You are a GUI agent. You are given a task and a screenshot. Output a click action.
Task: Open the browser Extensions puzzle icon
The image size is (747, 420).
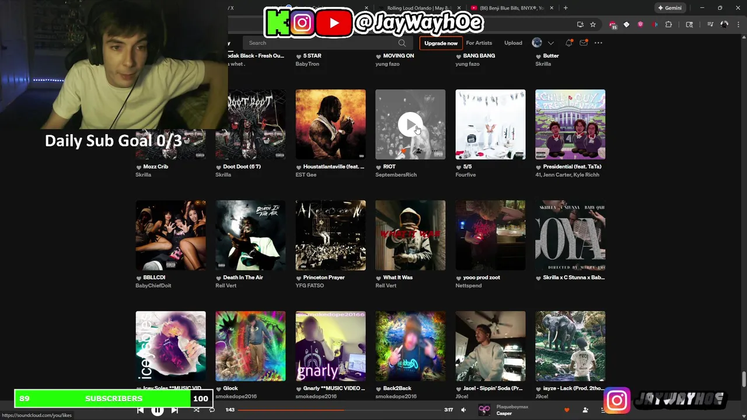click(668, 24)
